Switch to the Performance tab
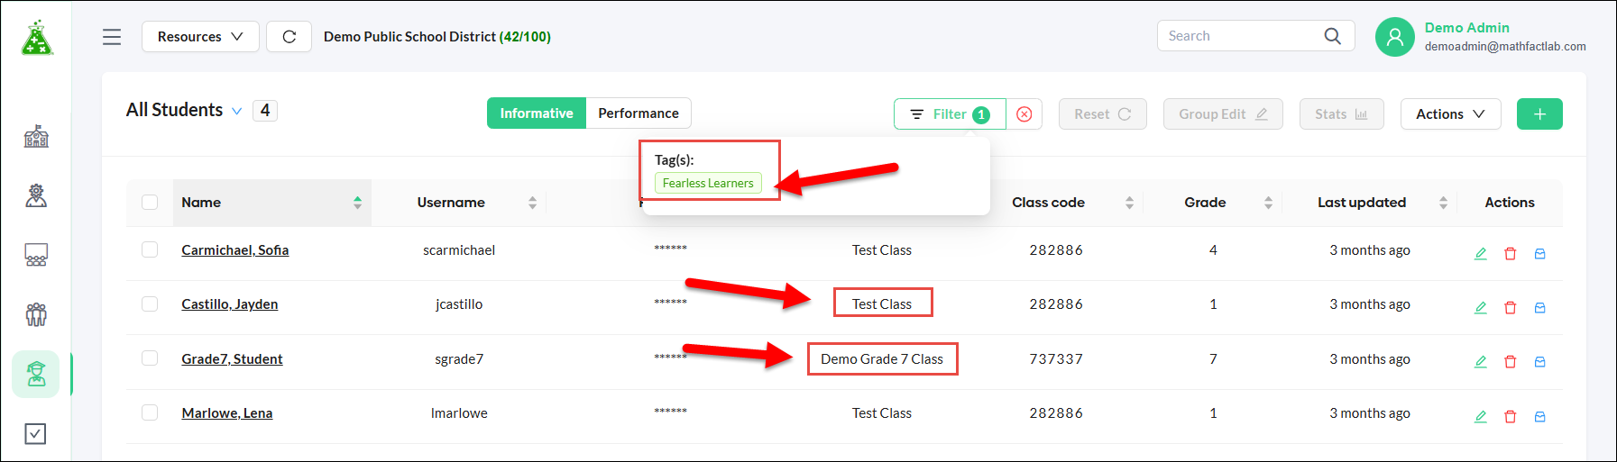1617x462 pixels. point(639,113)
